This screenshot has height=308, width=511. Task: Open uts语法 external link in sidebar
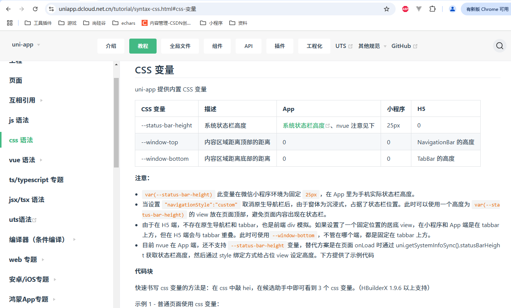(x=22, y=220)
